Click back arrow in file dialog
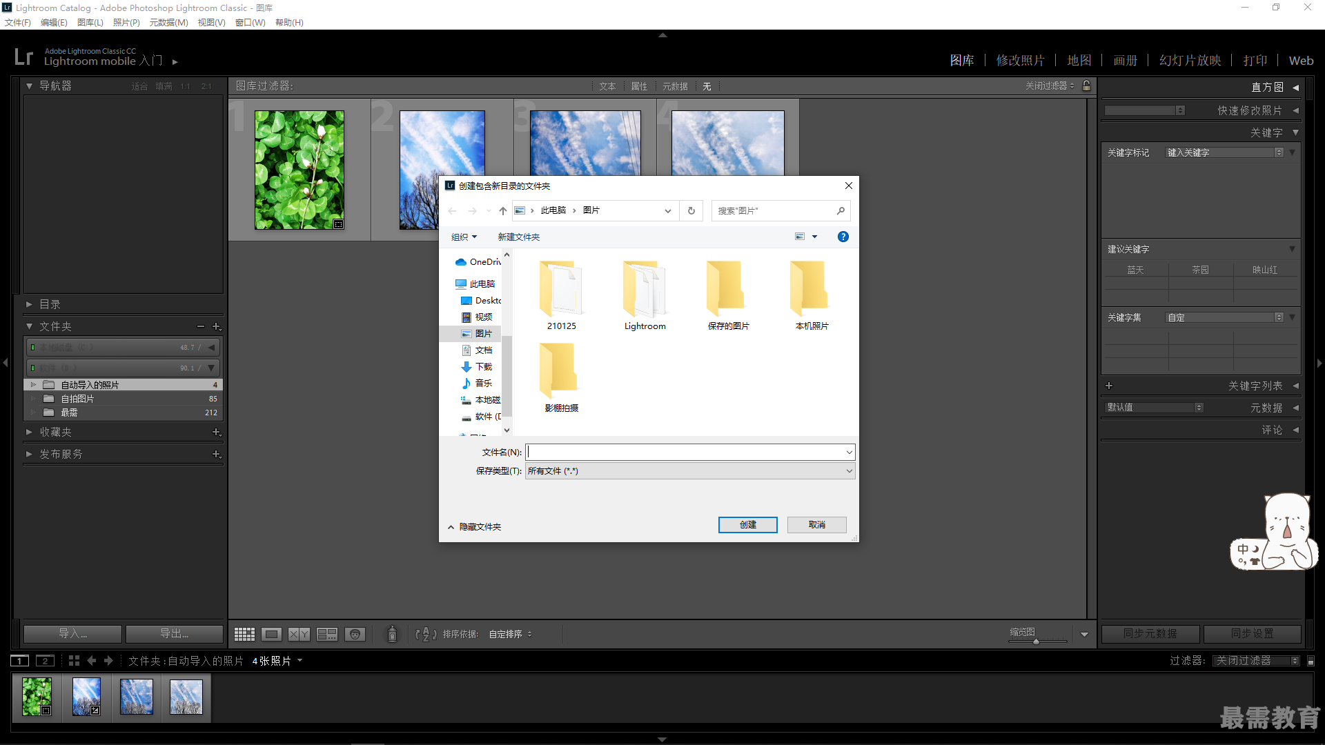This screenshot has height=745, width=1325. coord(453,210)
